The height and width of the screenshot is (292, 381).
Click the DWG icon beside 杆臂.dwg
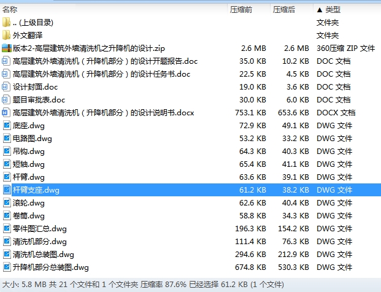pyautogui.click(x=7, y=177)
